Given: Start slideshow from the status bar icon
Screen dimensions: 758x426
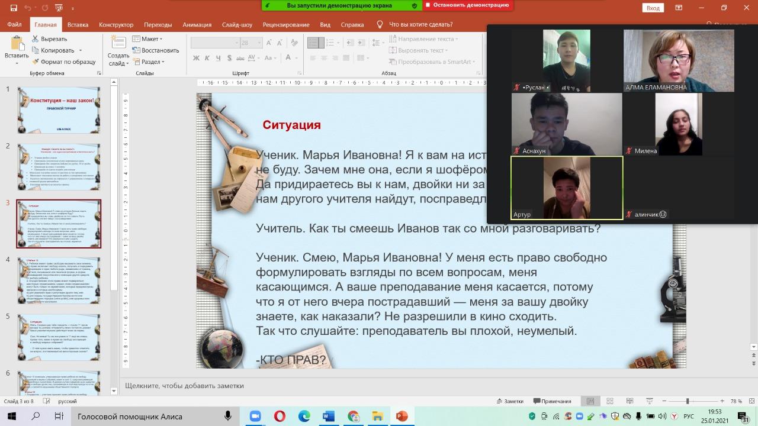Looking at the screenshot, I should (x=650, y=401).
